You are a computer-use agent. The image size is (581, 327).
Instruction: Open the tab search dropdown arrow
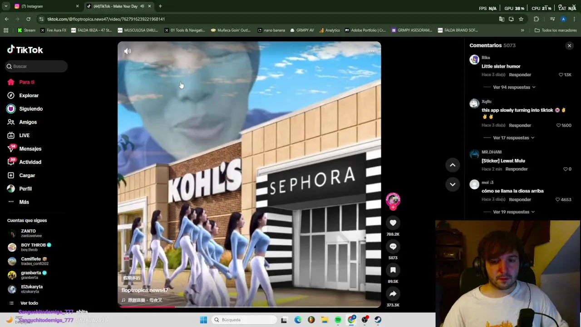[x=6, y=6]
